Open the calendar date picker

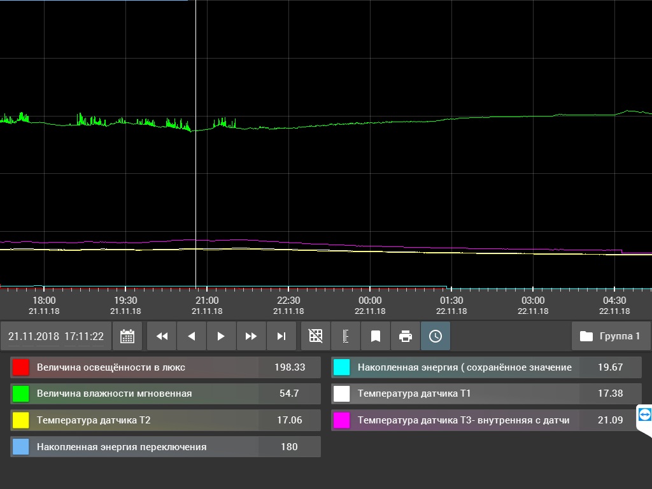[x=127, y=336]
